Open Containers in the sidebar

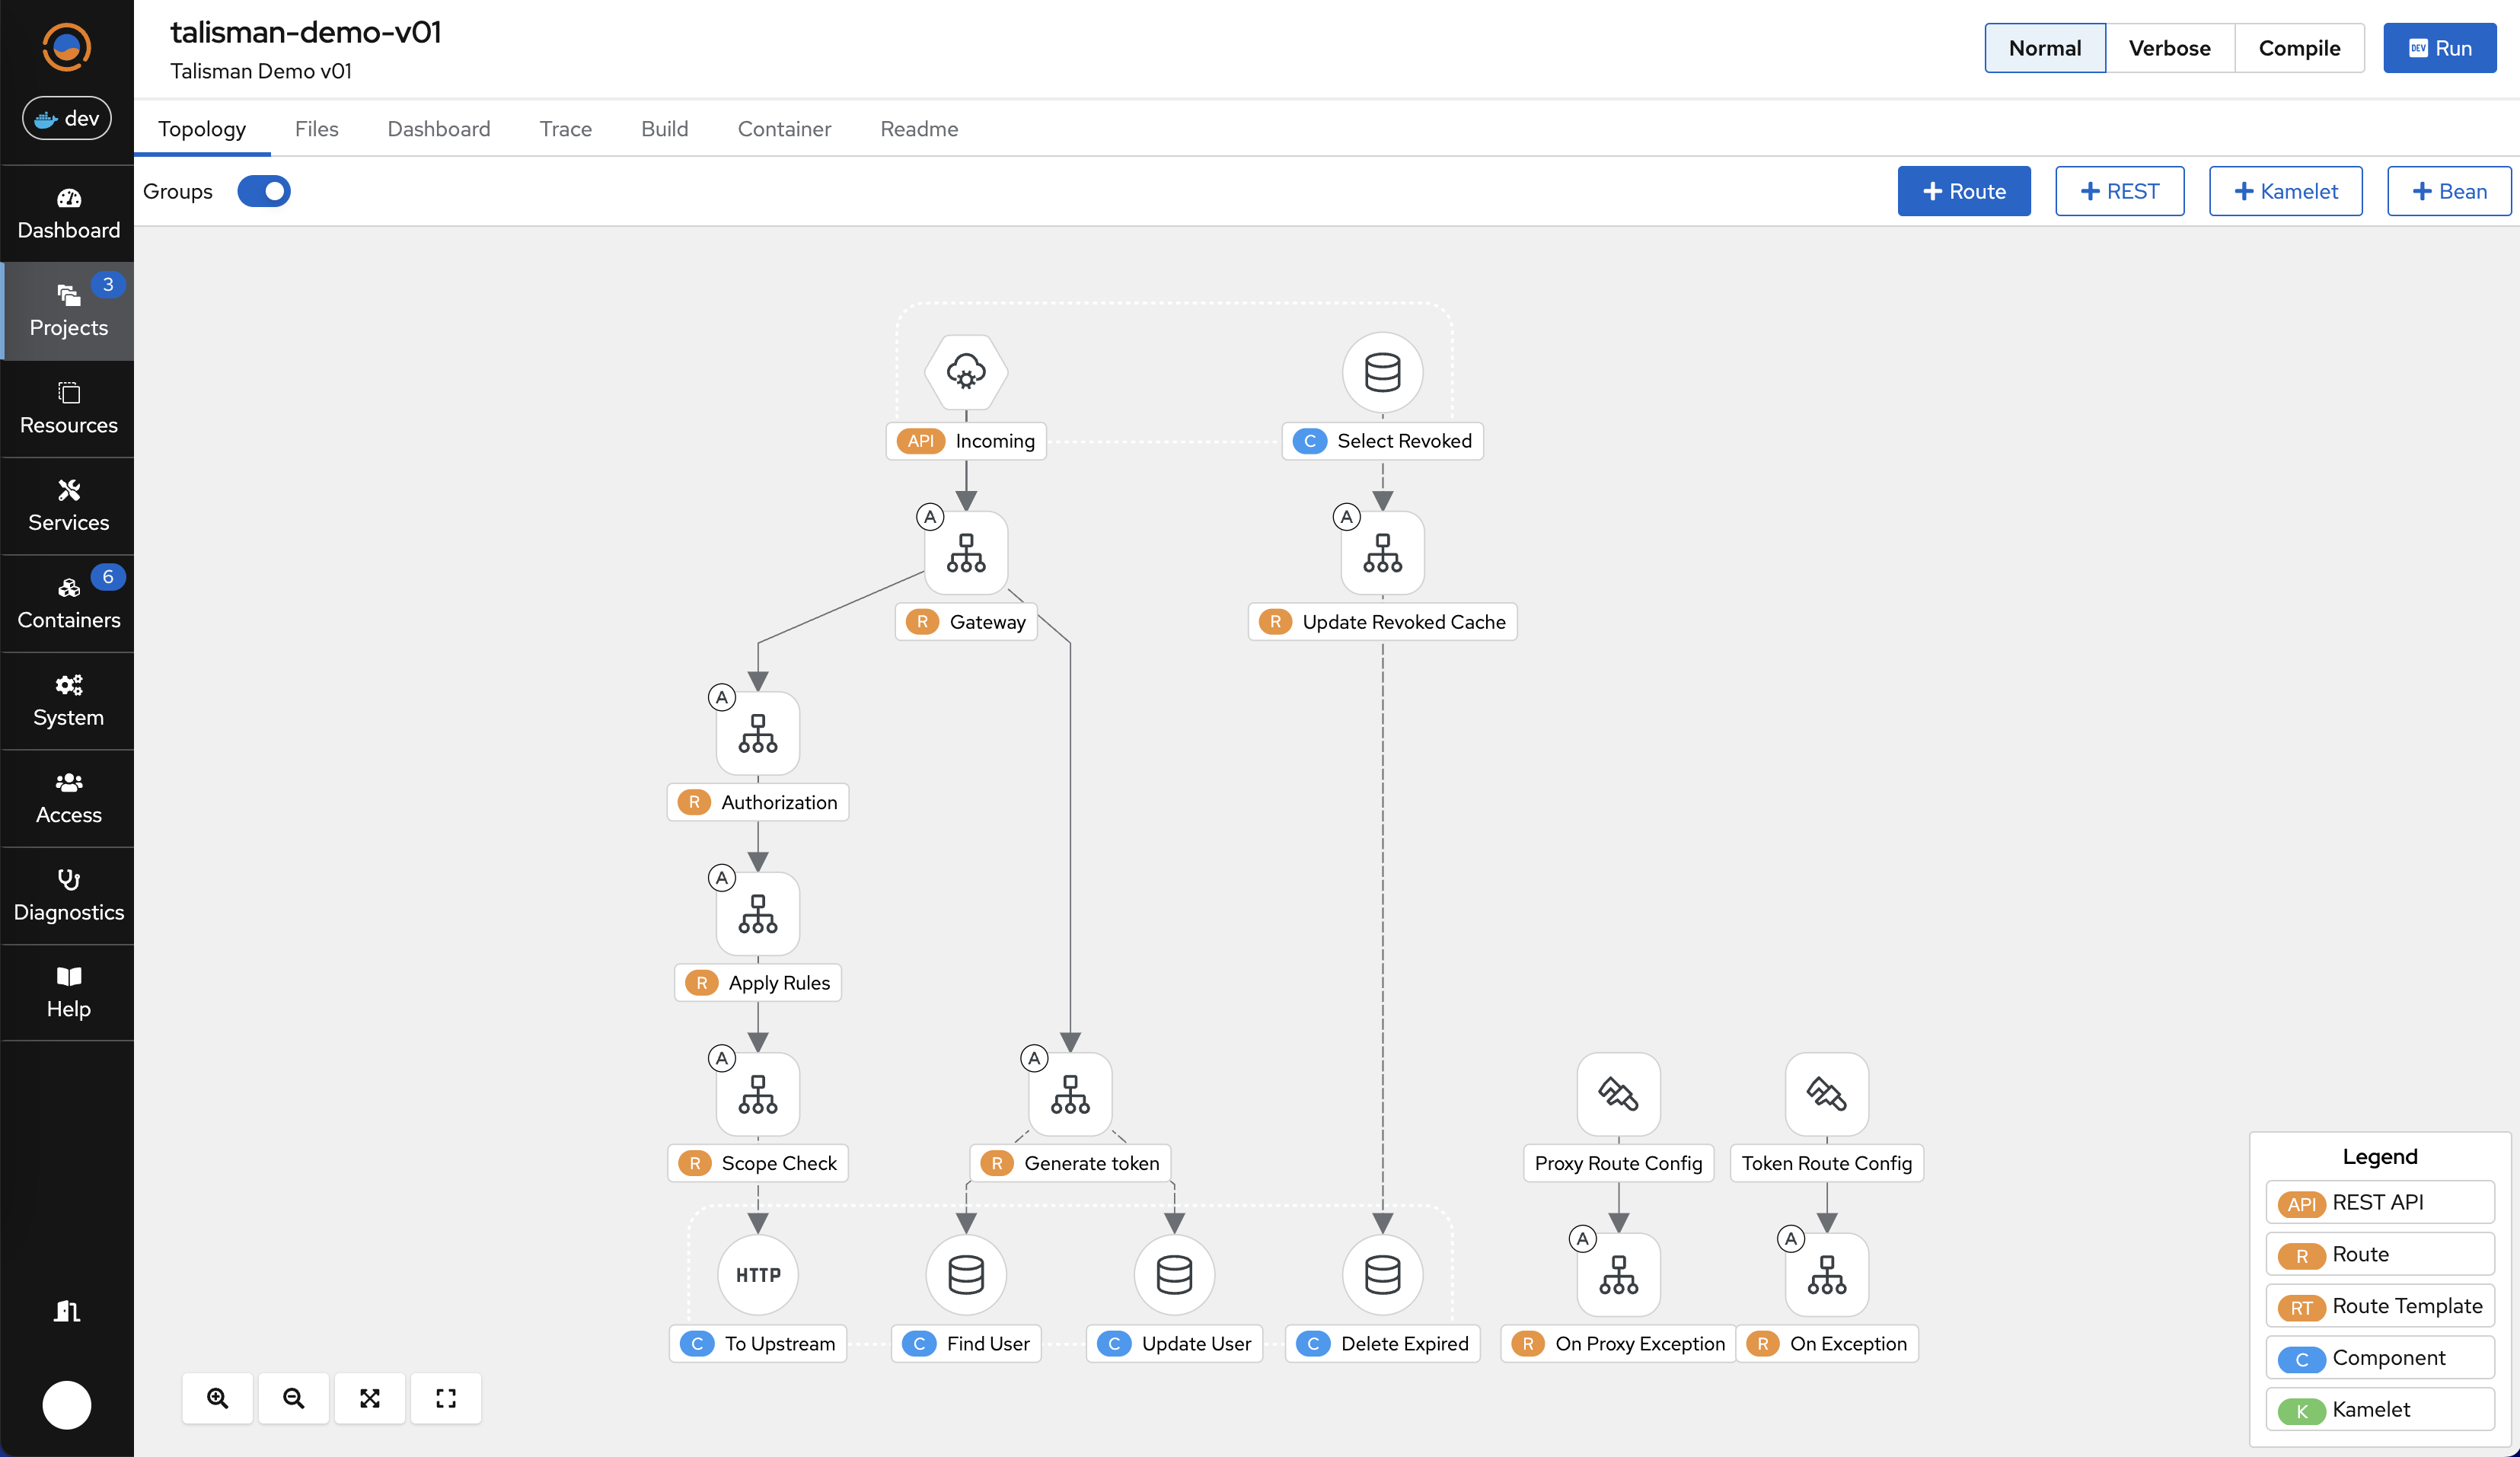coord(68,603)
